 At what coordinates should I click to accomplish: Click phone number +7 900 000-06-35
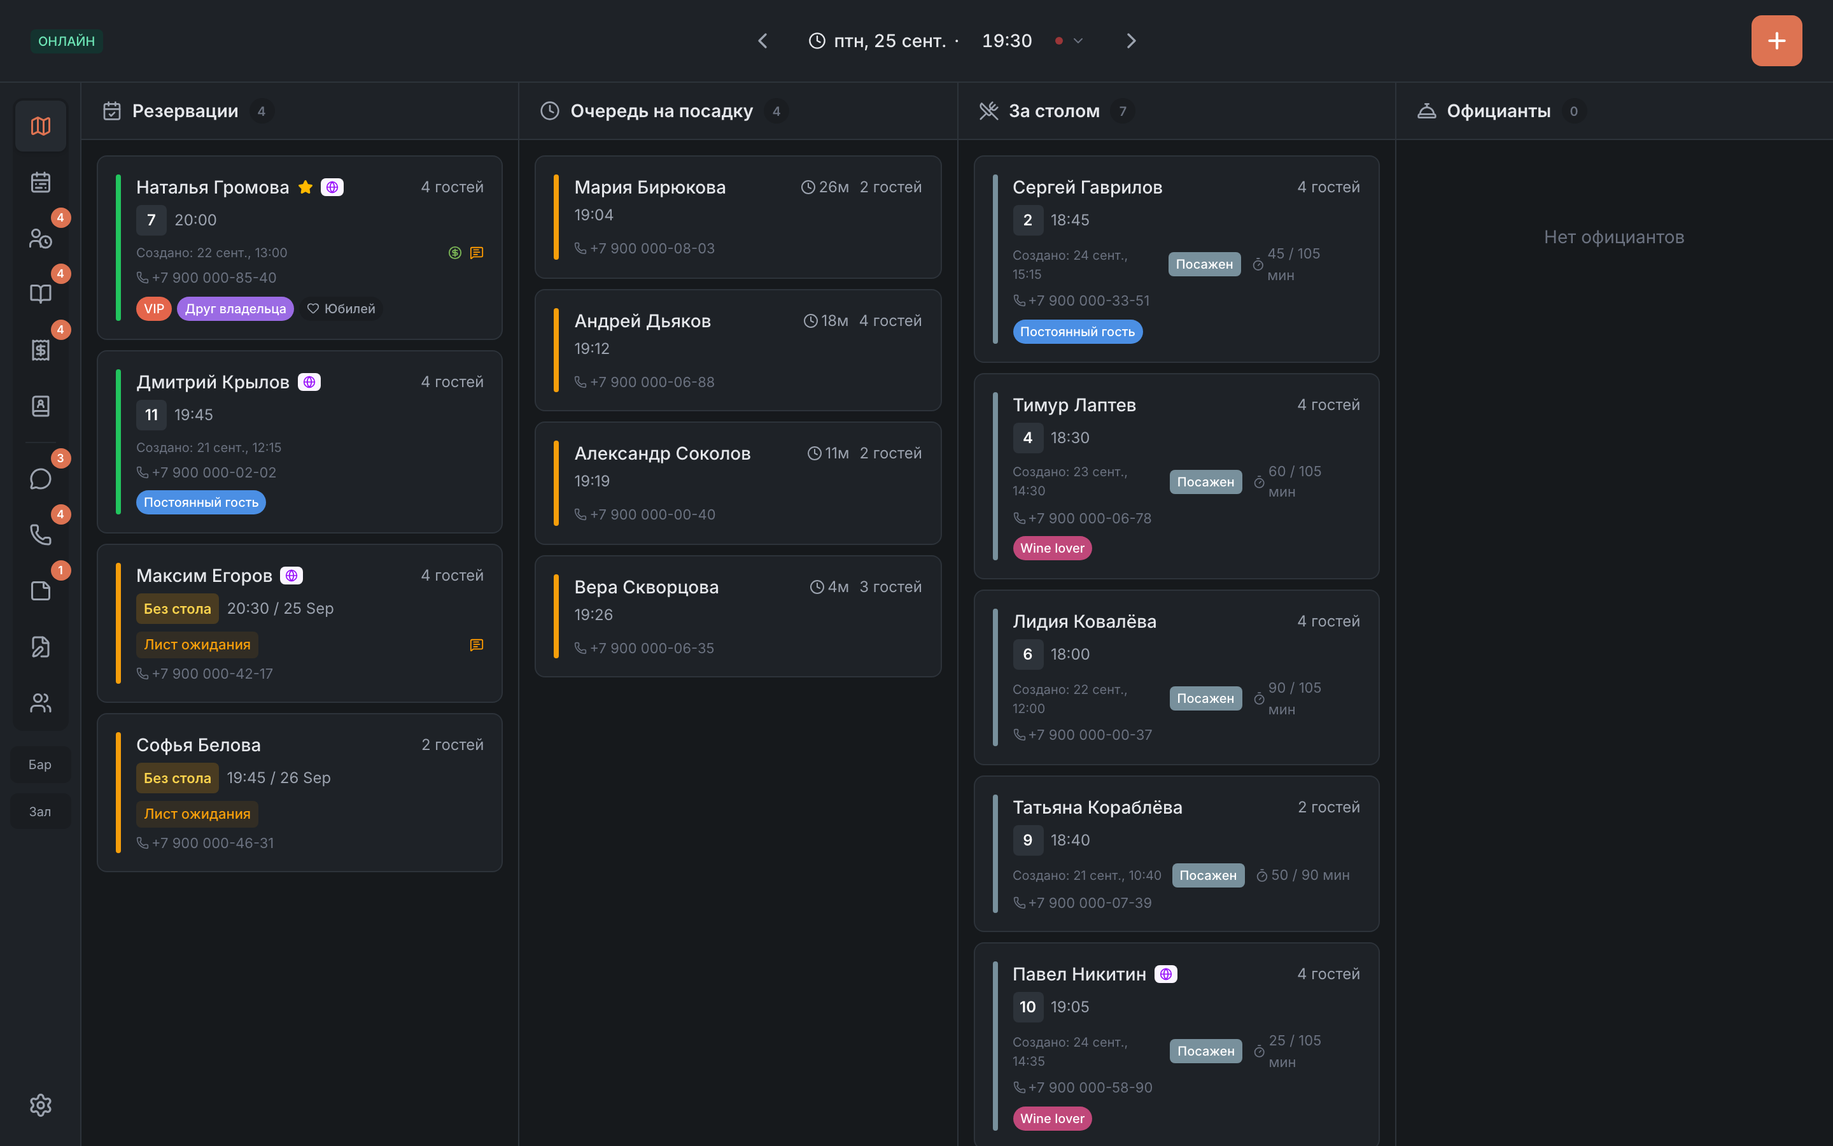click(x=652, y=649)
